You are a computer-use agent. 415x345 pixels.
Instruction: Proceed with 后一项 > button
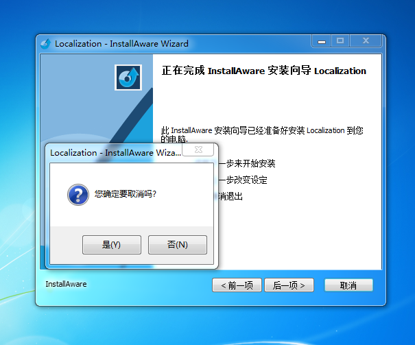point(289,285)
